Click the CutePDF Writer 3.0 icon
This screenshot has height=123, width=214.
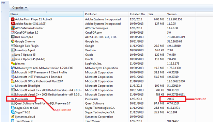click(13, 33)
